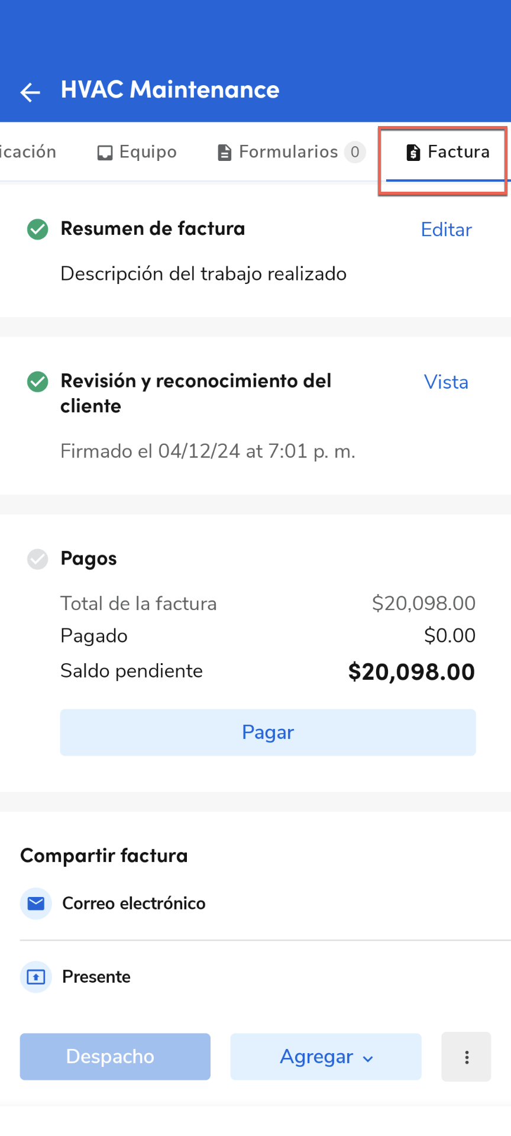Image resolution: width=511 pixels, height=1136 pixels.
Task: Click the Presente sharing icon
Action: click(35, 977)
